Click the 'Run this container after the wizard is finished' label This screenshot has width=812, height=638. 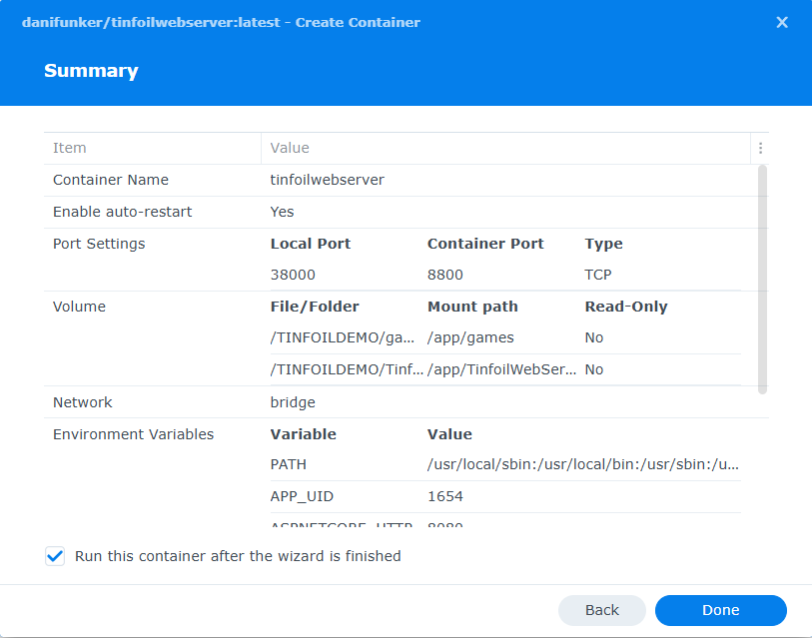[x=238, y=556]
